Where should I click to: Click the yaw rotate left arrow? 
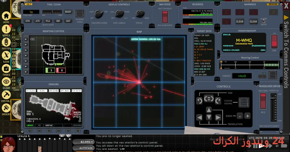click(x=199, y=101)
